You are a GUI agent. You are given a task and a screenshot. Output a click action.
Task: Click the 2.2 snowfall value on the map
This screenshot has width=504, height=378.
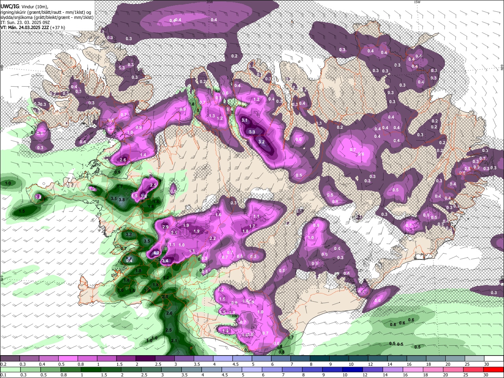coord(213,238)
